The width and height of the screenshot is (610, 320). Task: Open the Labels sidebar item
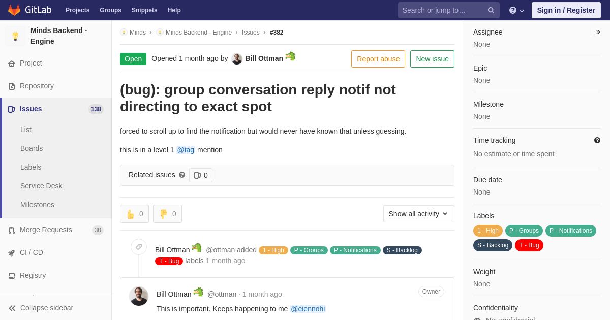(31, 167)
